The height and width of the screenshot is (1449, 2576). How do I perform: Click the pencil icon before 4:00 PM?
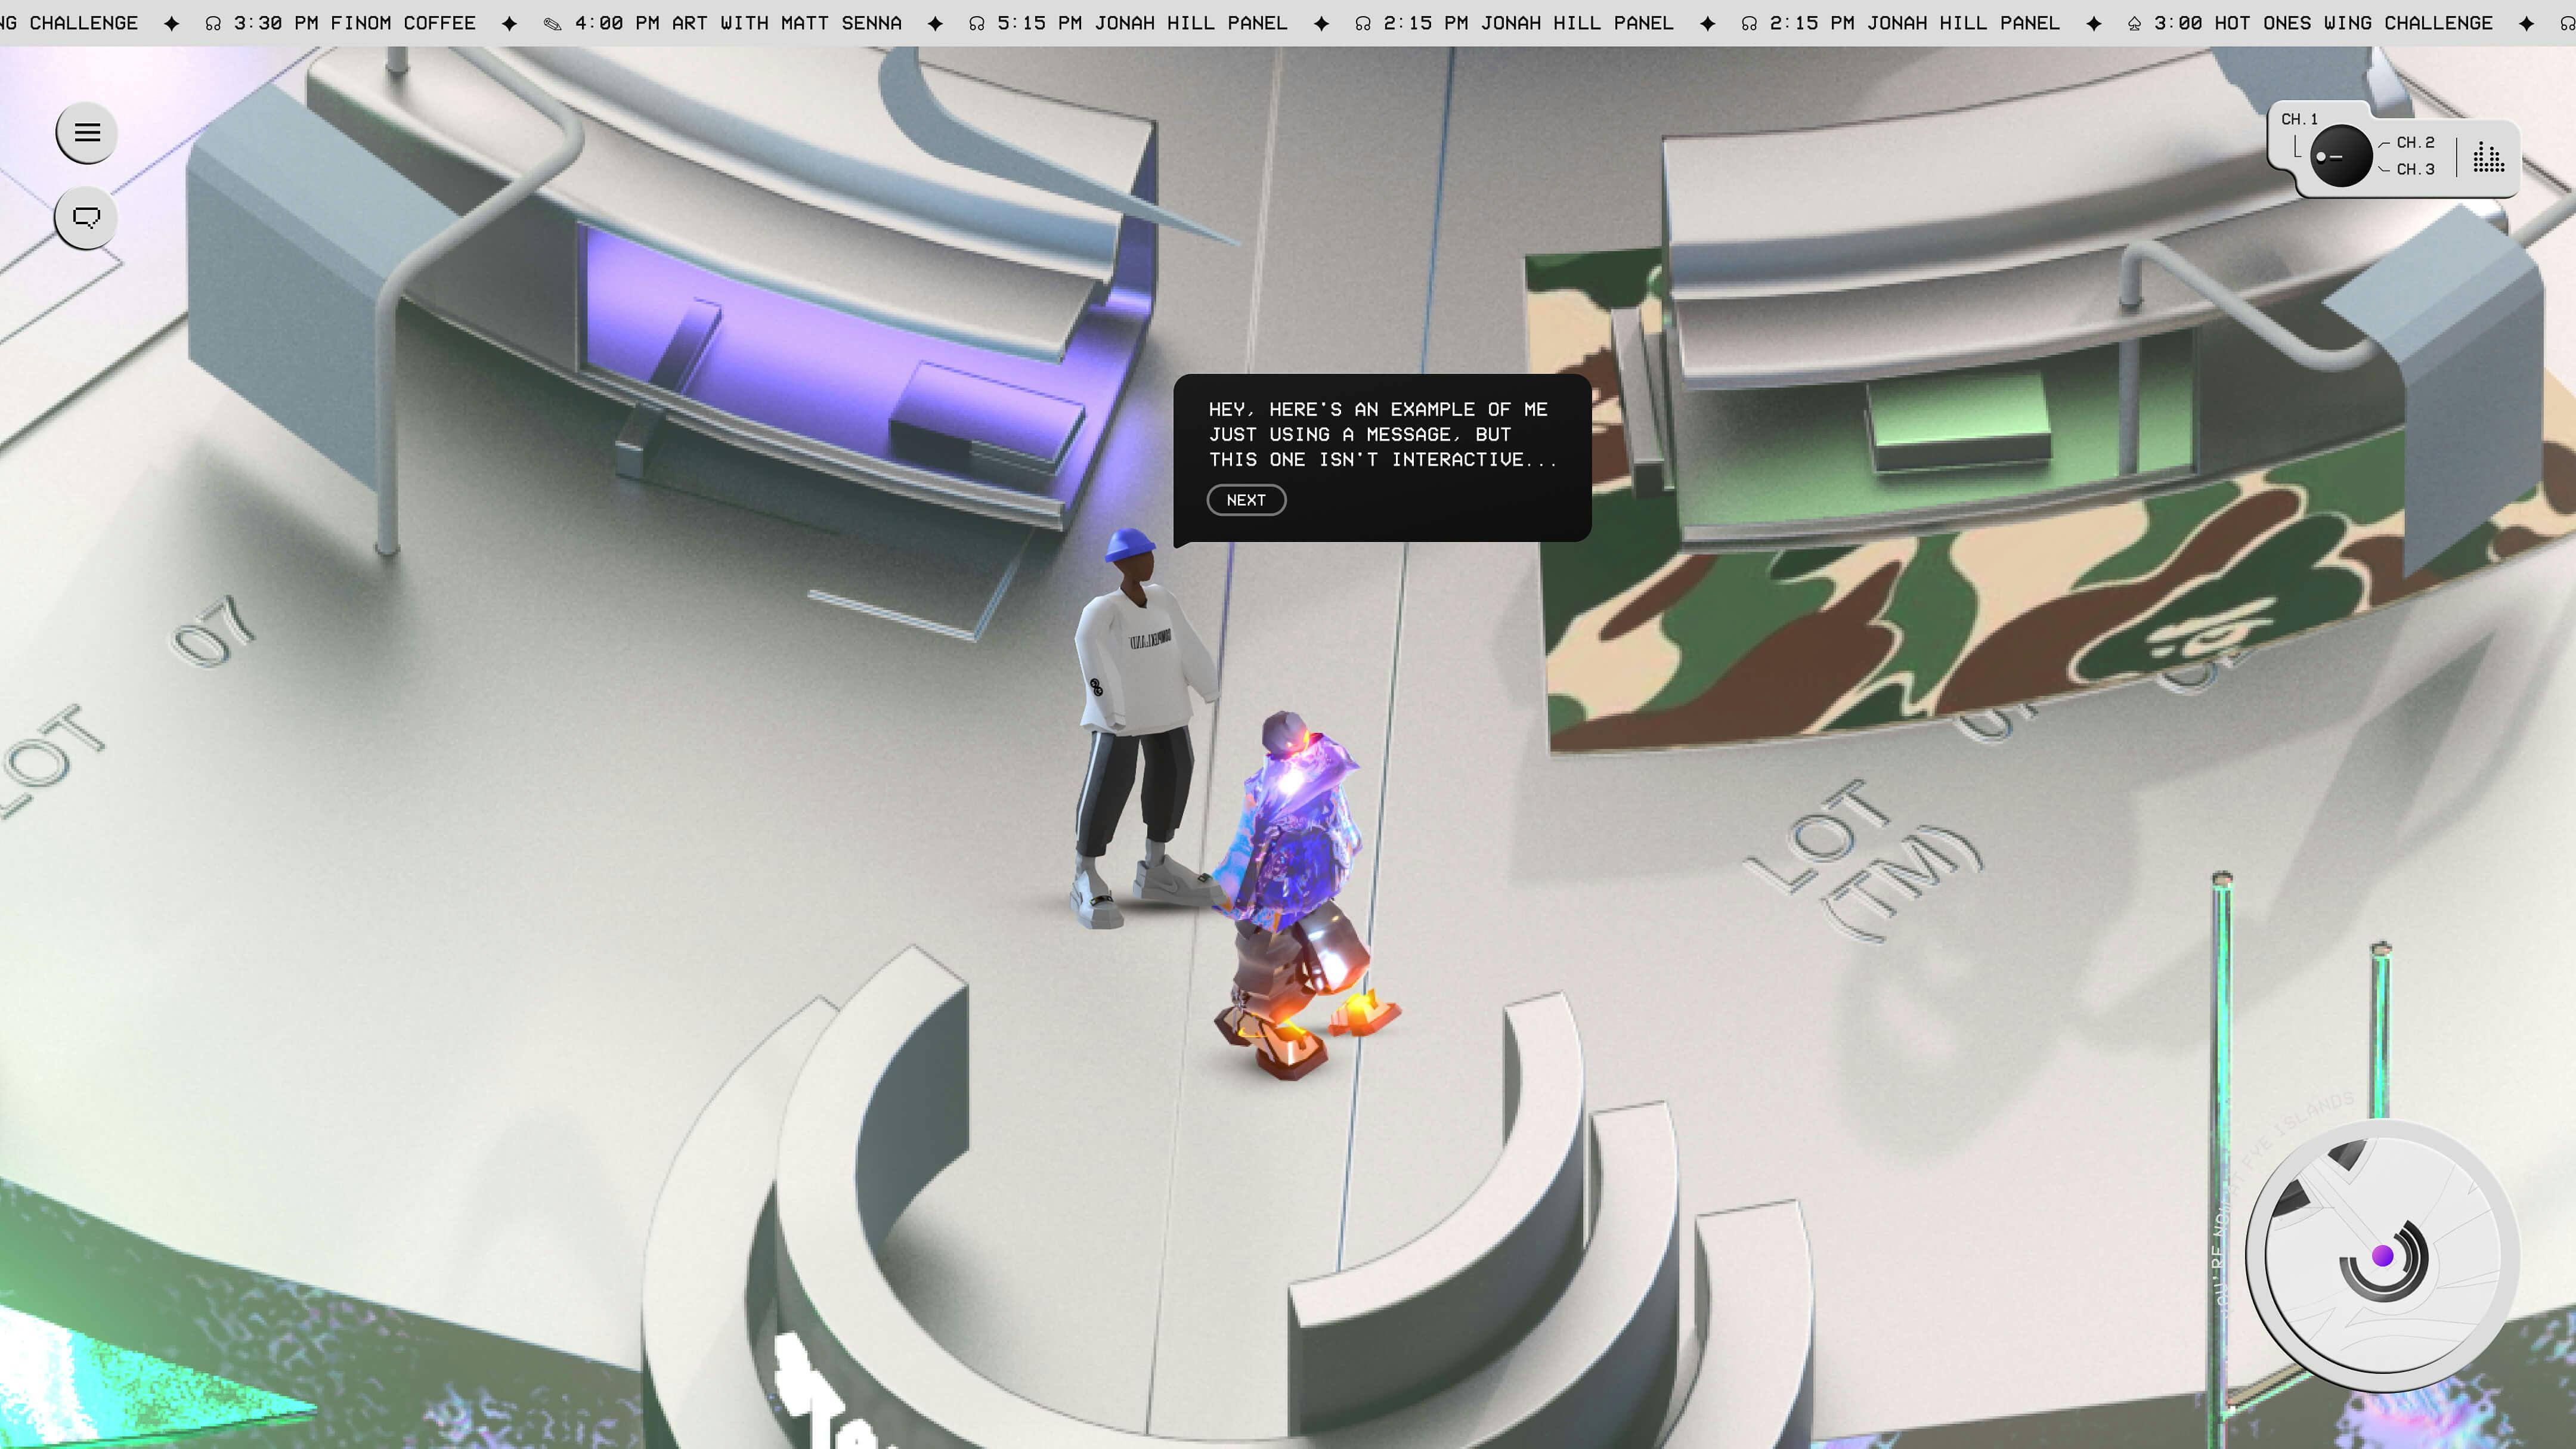pos(552,23)
